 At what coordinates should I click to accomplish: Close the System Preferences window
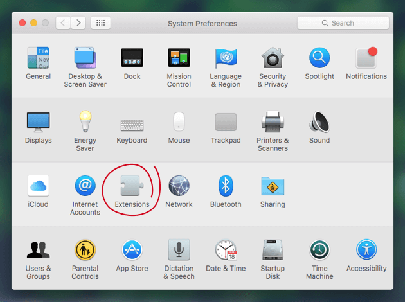(x=22, y=23)
